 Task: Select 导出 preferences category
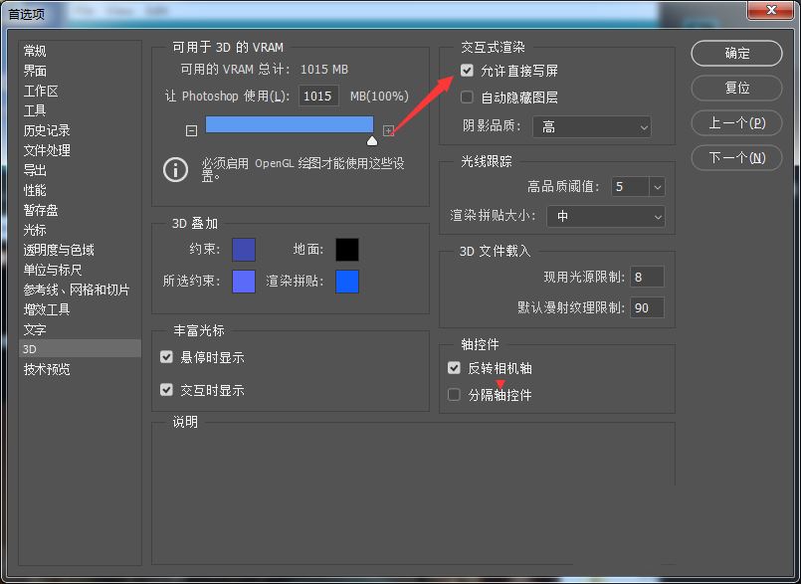coord(35,170)
